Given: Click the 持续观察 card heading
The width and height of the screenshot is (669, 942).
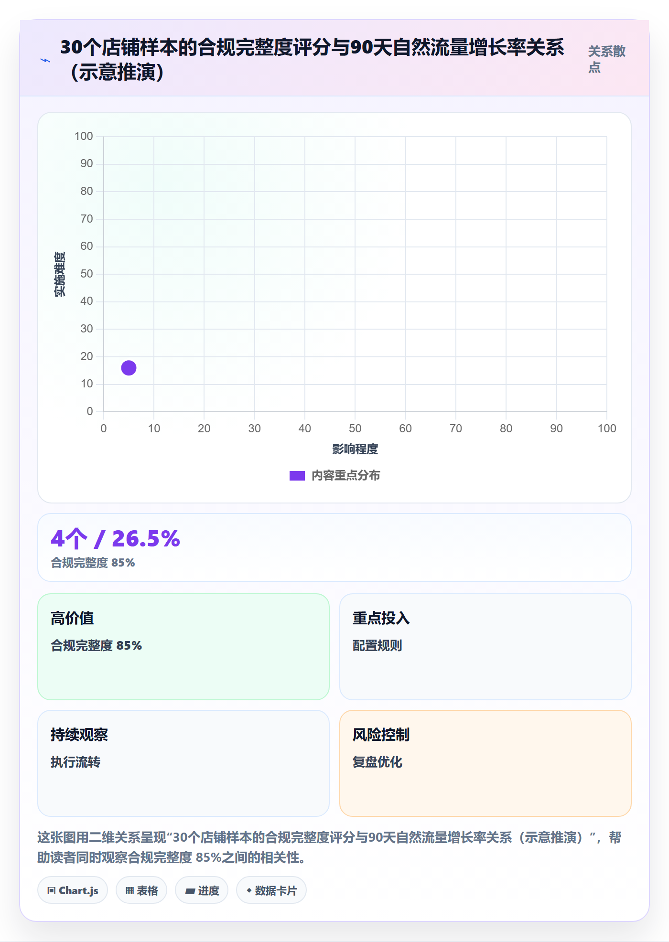Looking at the screenshot, I should pos(79,735).
